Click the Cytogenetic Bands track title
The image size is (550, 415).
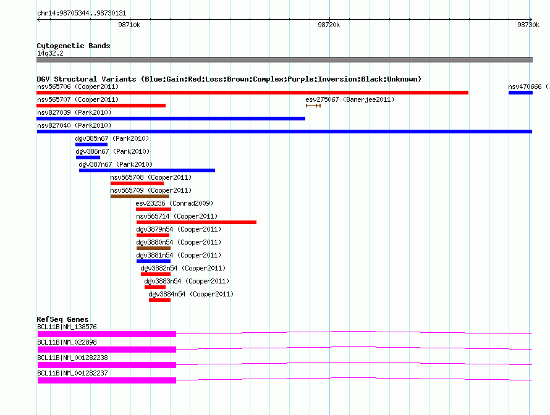point(74,46)
